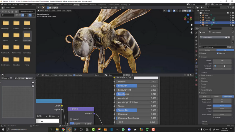Refresh the file browser list
The width and height of the screenshot is (235, 132).
12,11
